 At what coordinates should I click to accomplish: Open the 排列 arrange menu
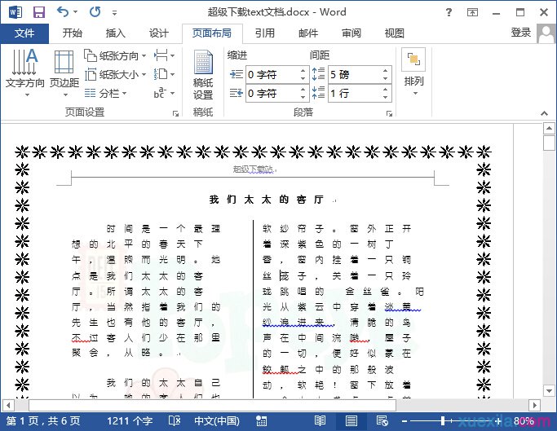[x=413, y=73]
